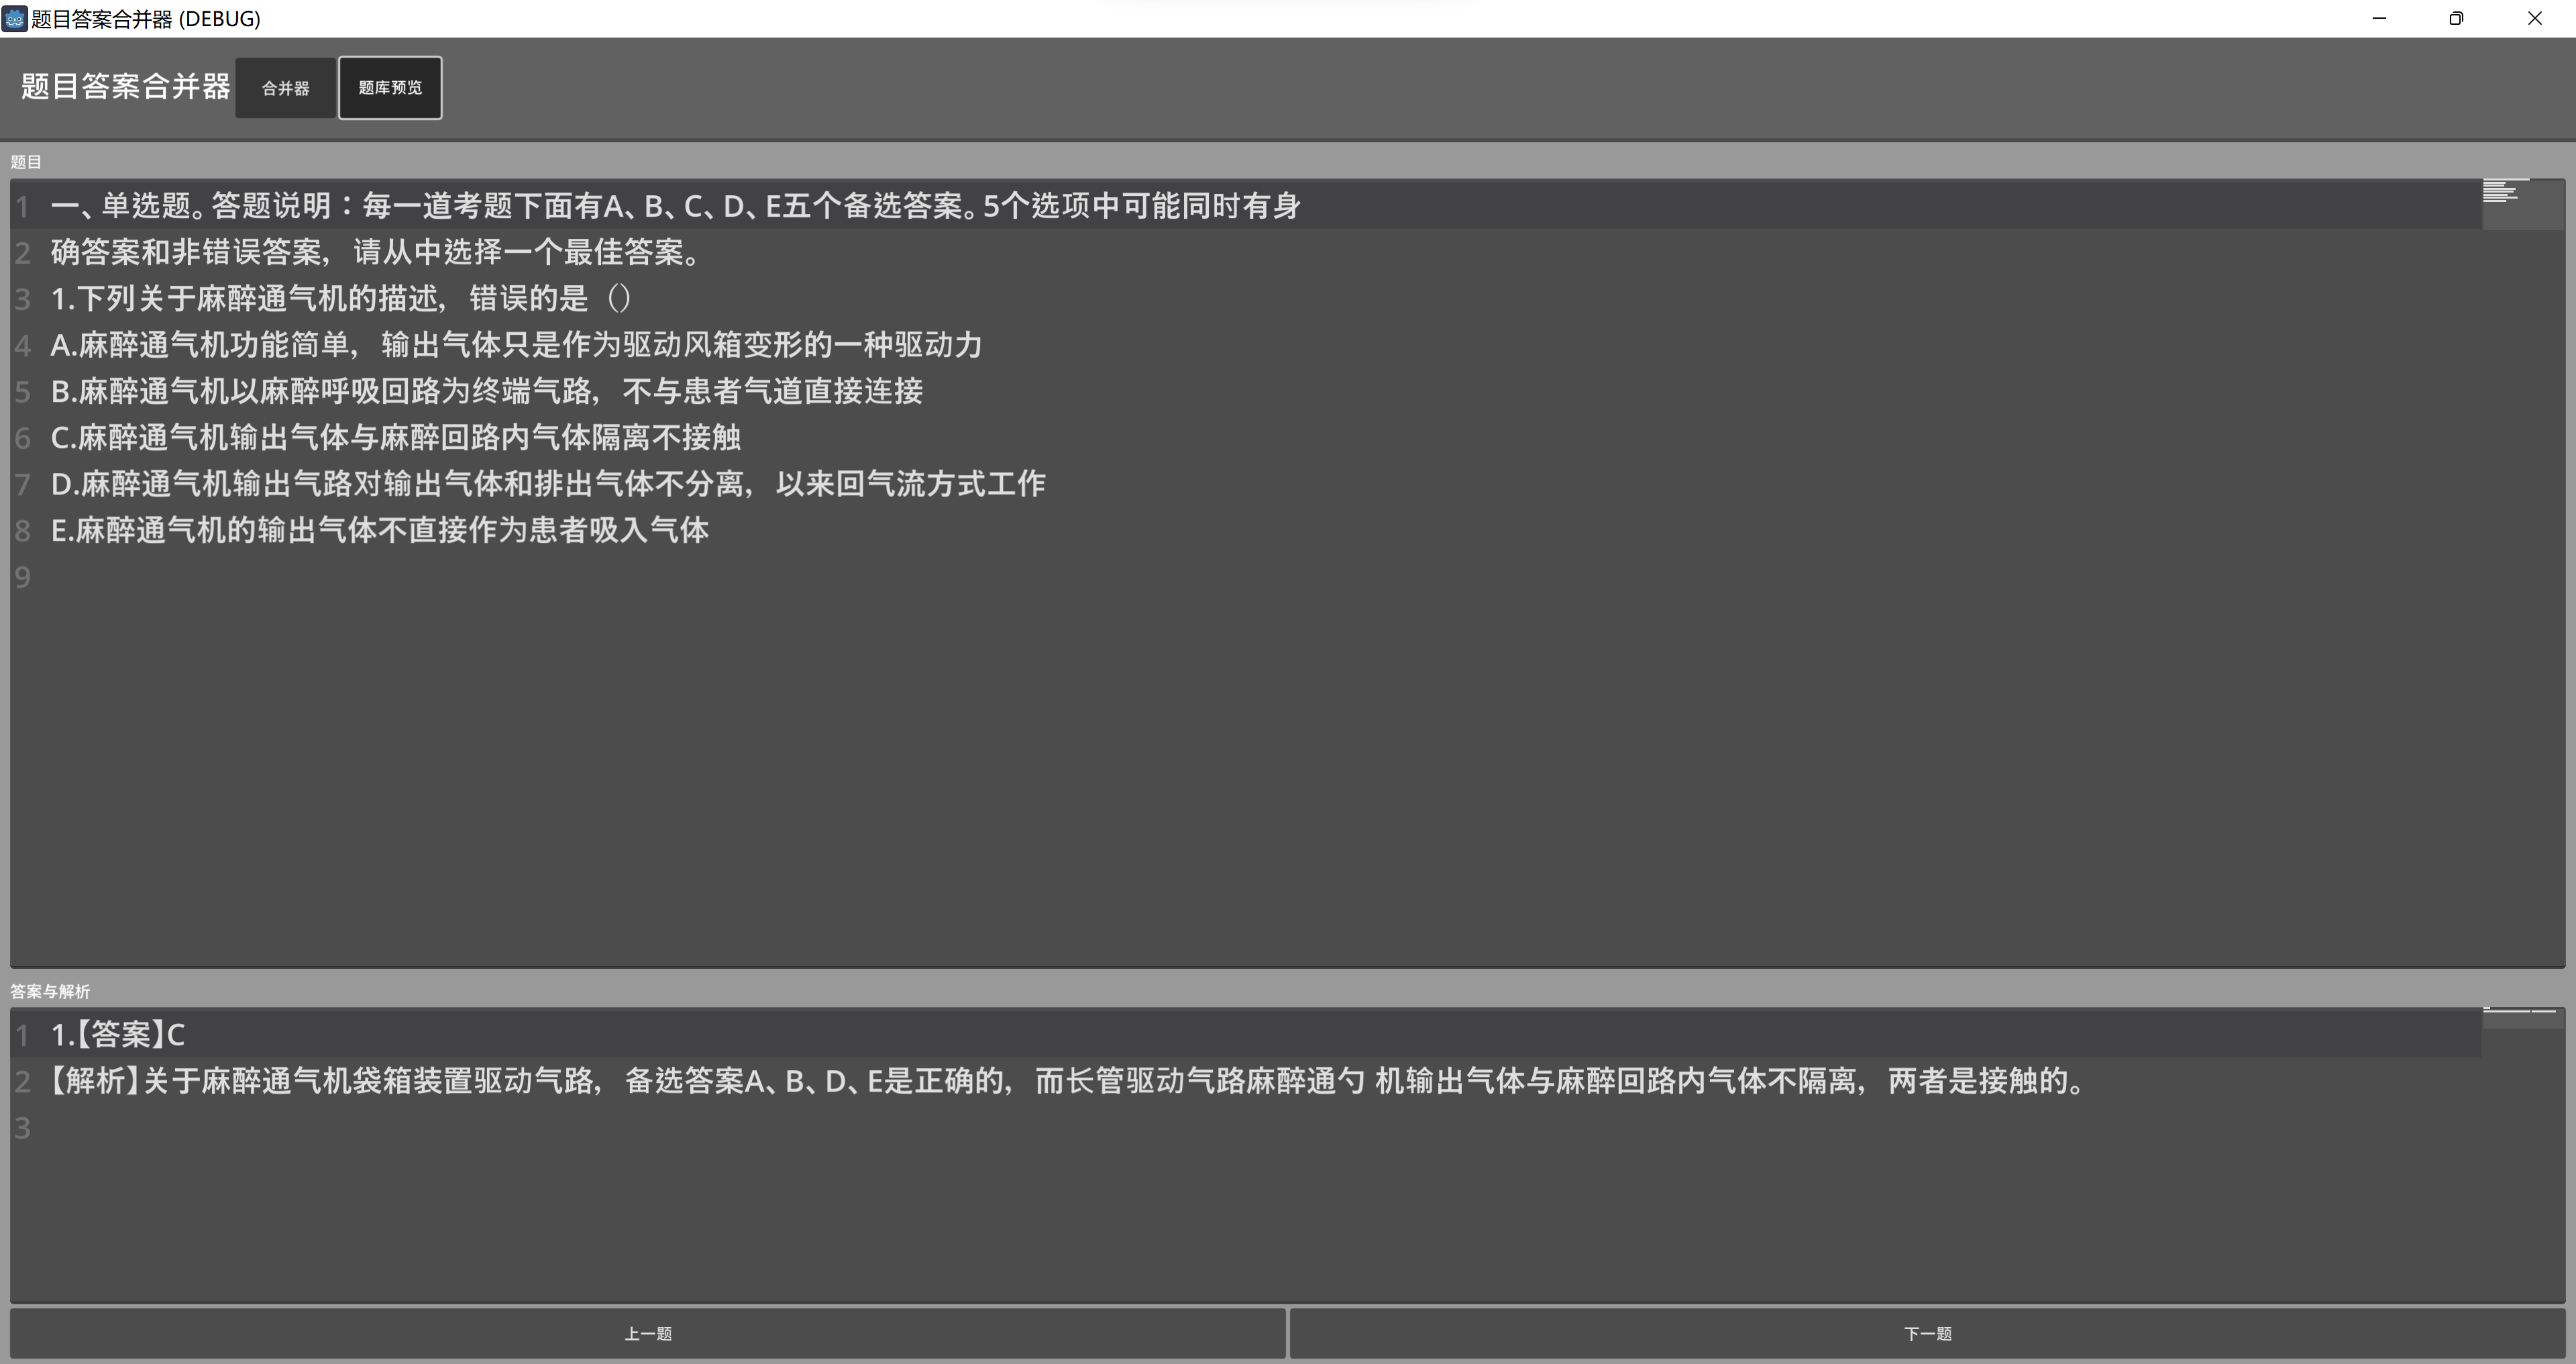Switch to the 合并器 tab
The width and height of the screenshot is (2576, 1364).
point(285,88)
